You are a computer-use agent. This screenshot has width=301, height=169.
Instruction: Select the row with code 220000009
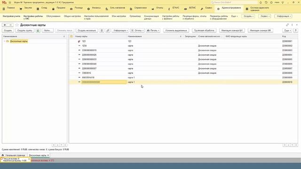183,77
